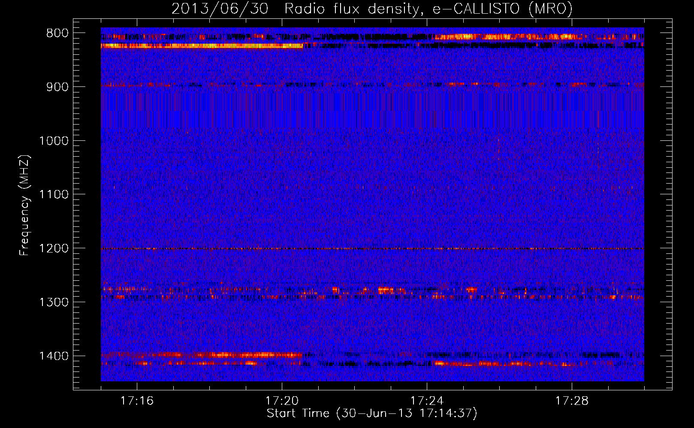Click the 17:24 time tick label
This screenshot has height=428, width=694.
click(x=427, y=401)
